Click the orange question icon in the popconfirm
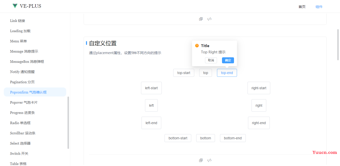The width and height of the screenshot is (340, 166). pos(197,46)
